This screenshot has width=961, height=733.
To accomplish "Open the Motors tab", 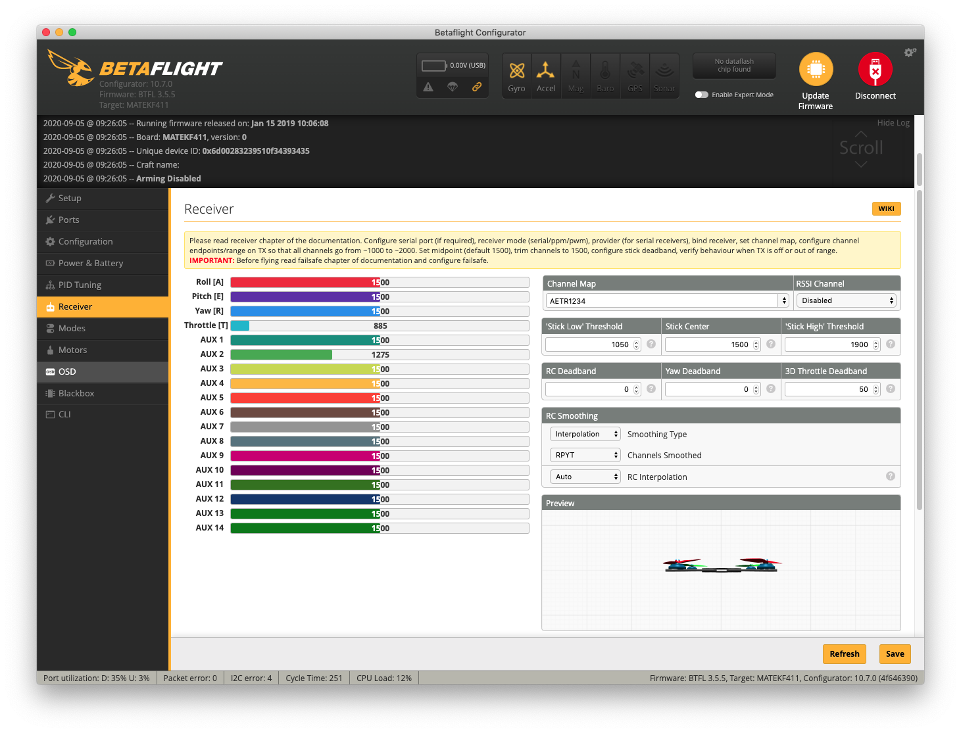I will tap(103, 350).
